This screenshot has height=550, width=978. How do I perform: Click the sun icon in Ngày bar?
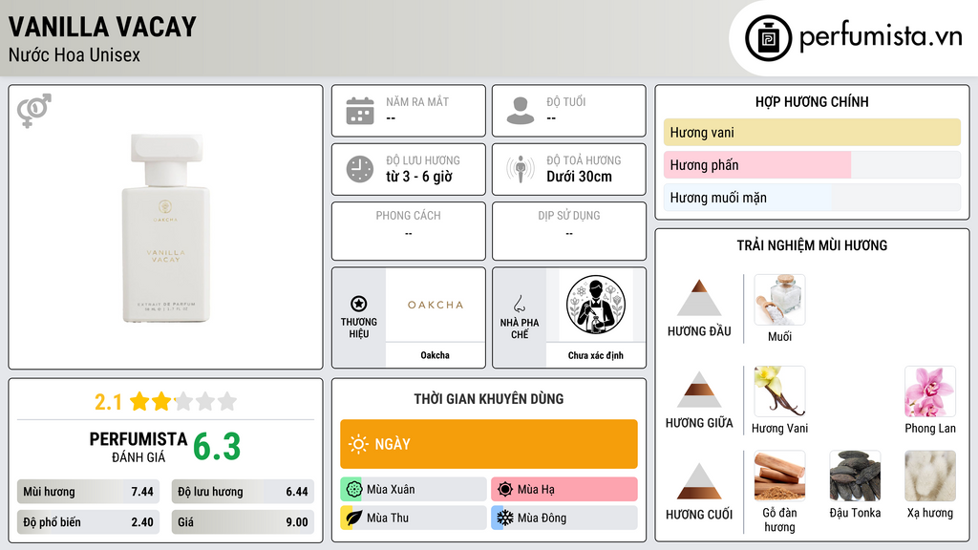358,444
